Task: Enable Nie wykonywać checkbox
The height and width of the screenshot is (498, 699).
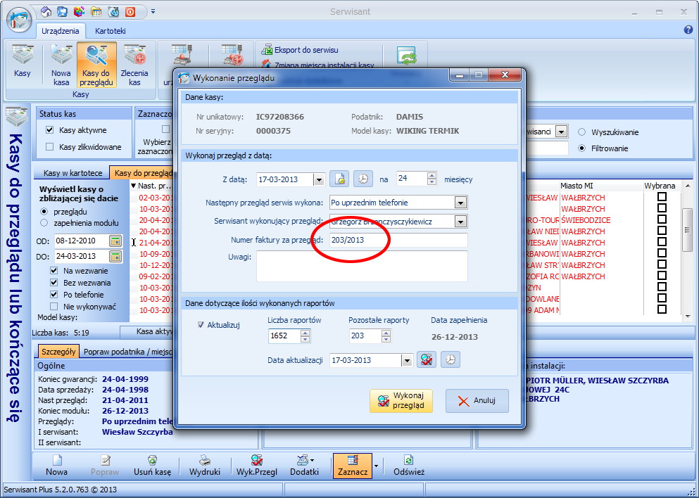Action: click(54, 307)
